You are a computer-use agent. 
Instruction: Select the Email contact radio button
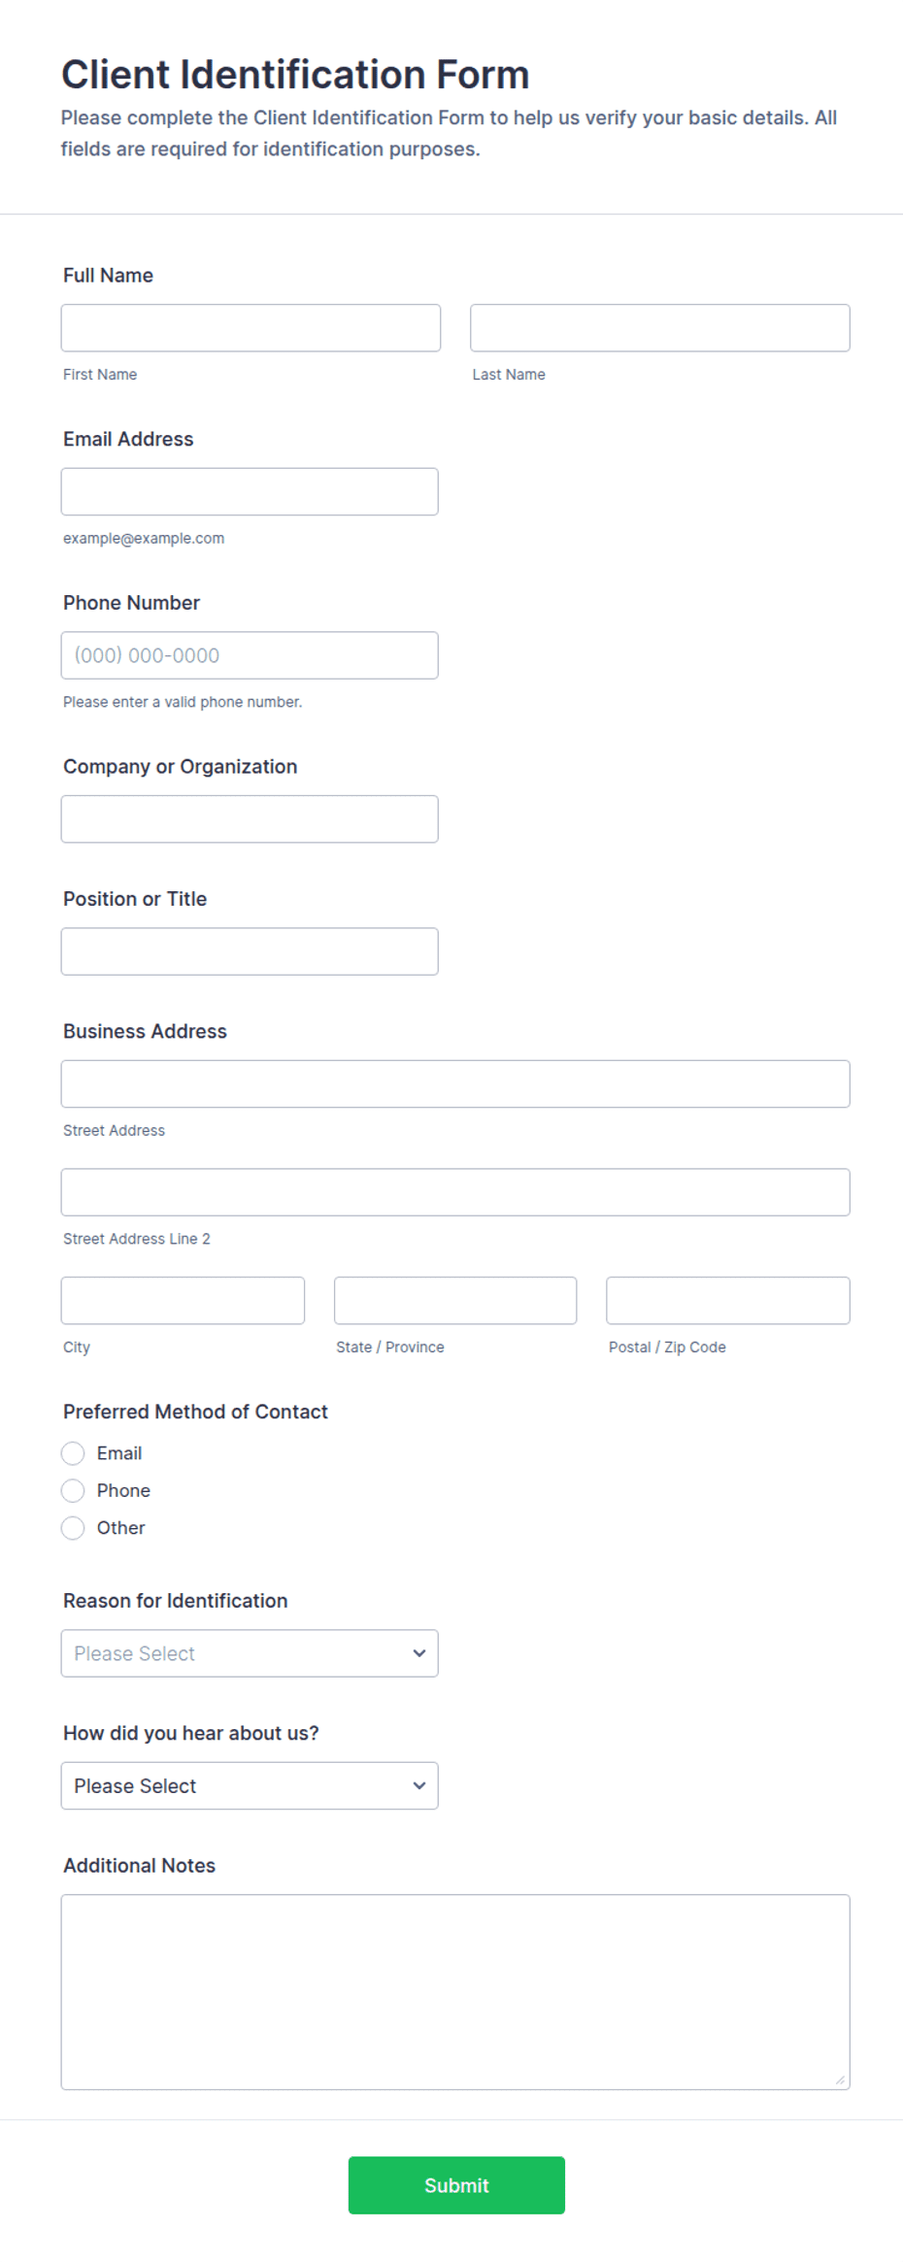click(73, 1453)
